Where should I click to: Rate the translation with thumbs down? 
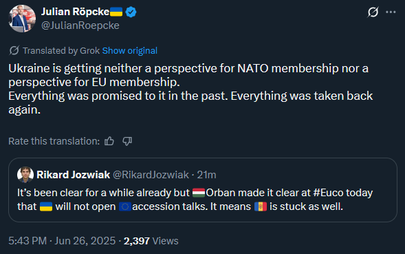point(127,141)
